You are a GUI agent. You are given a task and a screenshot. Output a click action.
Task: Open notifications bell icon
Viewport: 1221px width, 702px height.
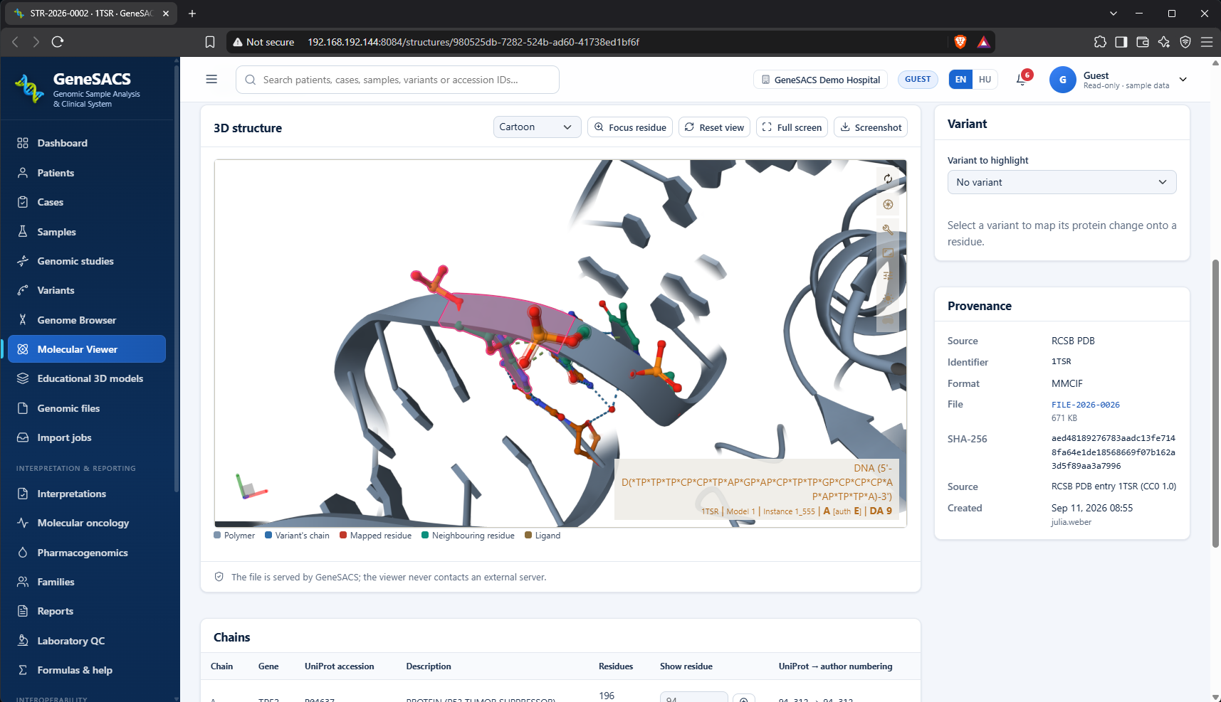1022,80
